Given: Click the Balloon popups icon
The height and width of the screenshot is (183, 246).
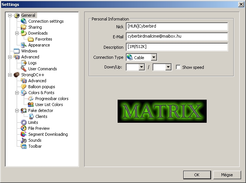Looking at the screenshot, I should (x=24, y=87).
